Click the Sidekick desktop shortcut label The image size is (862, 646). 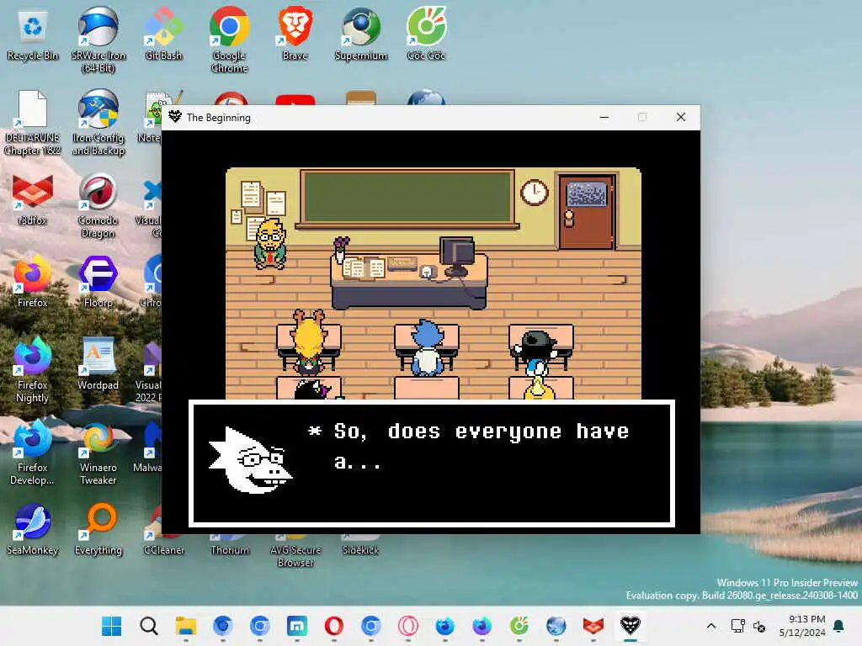[x=360, y=550]
